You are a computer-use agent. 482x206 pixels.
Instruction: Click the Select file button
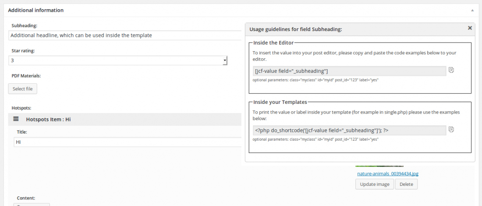click(x=23, y=89)
